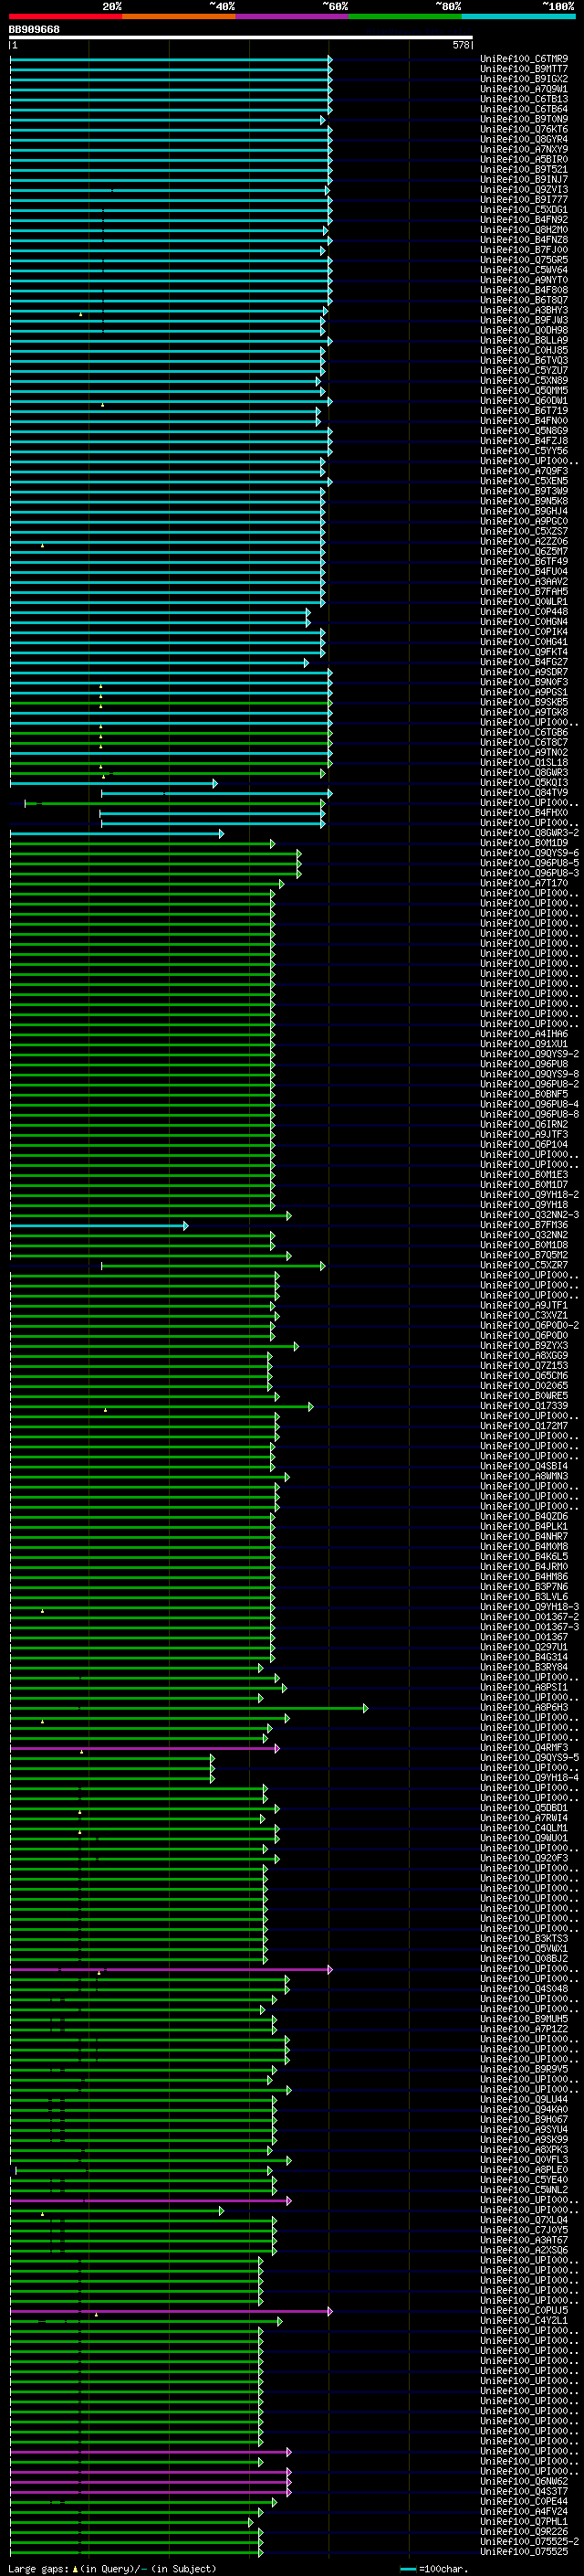Click hit label UniRef100_A9PGS1
584x2576 pixels.
(x=524, y=691)
